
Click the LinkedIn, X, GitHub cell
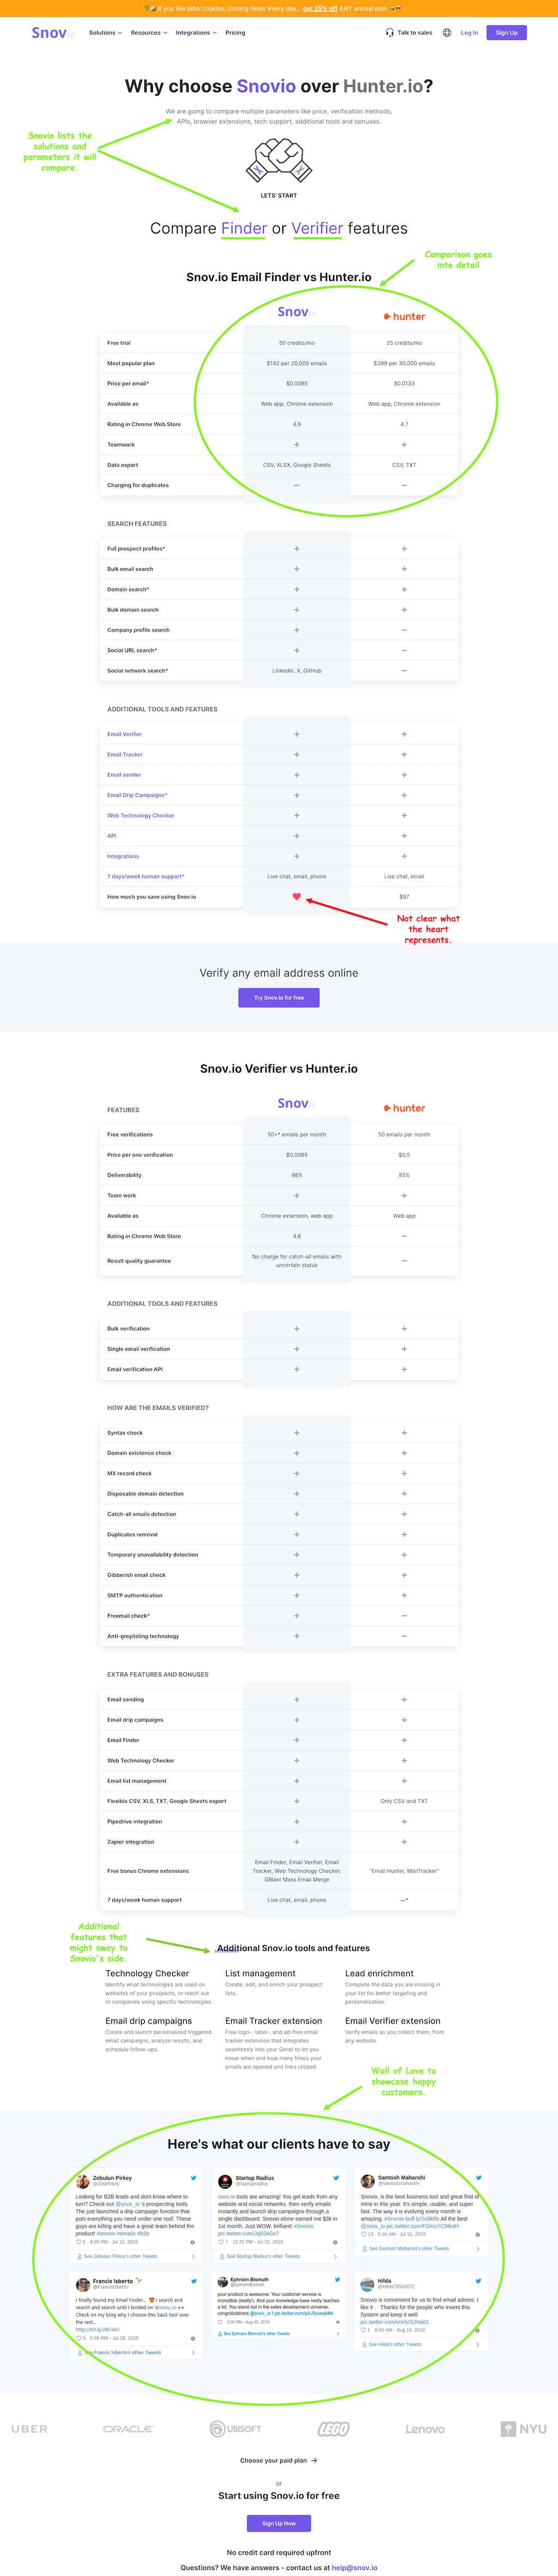click(296, 670)
